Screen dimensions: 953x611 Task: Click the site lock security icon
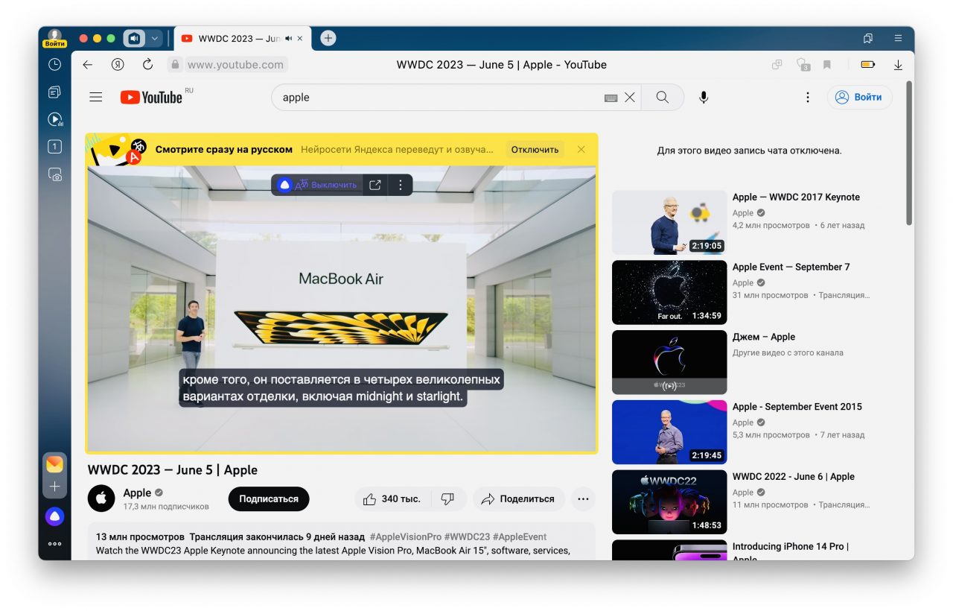tap(175, 65)
